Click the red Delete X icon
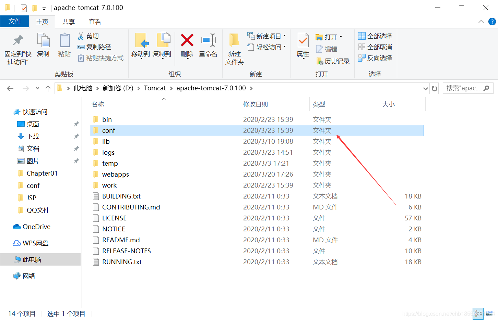Image resolution: width=498 pixels, height=320 pixels. pos(187,40)
